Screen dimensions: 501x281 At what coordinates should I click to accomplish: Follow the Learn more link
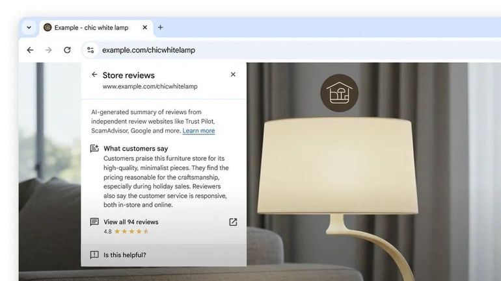click(198, 130)
